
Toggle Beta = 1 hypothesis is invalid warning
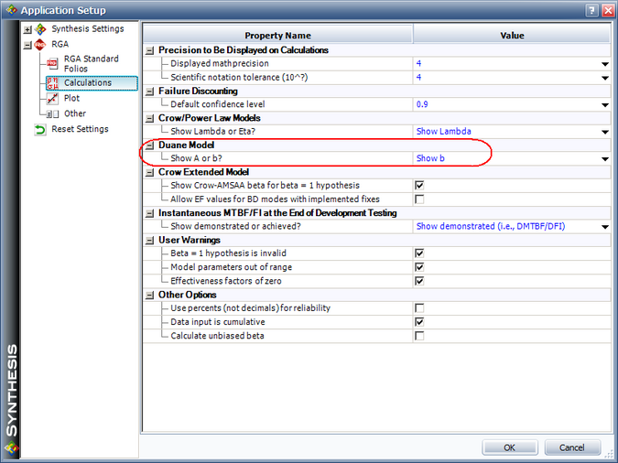tap(419, 253)
